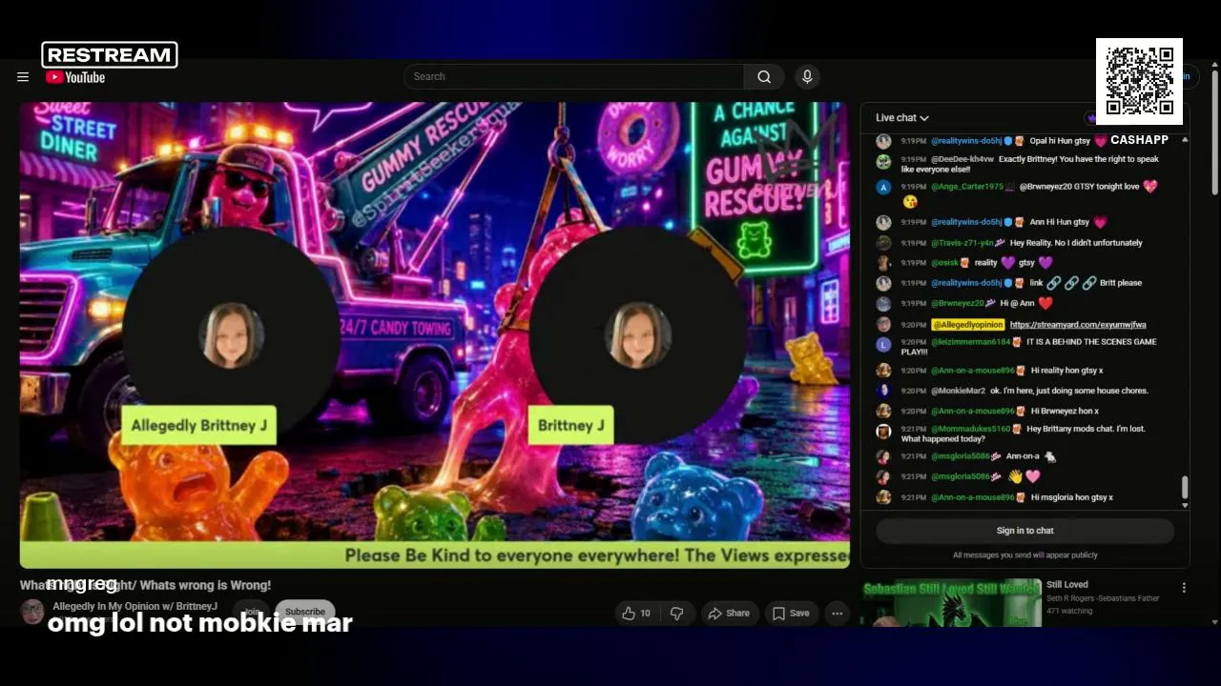The image size is (1221, 686).
Task: Click message 'Hi reality hon gtsy x'
Action: pyautogui.click(x=1067, y=371)
